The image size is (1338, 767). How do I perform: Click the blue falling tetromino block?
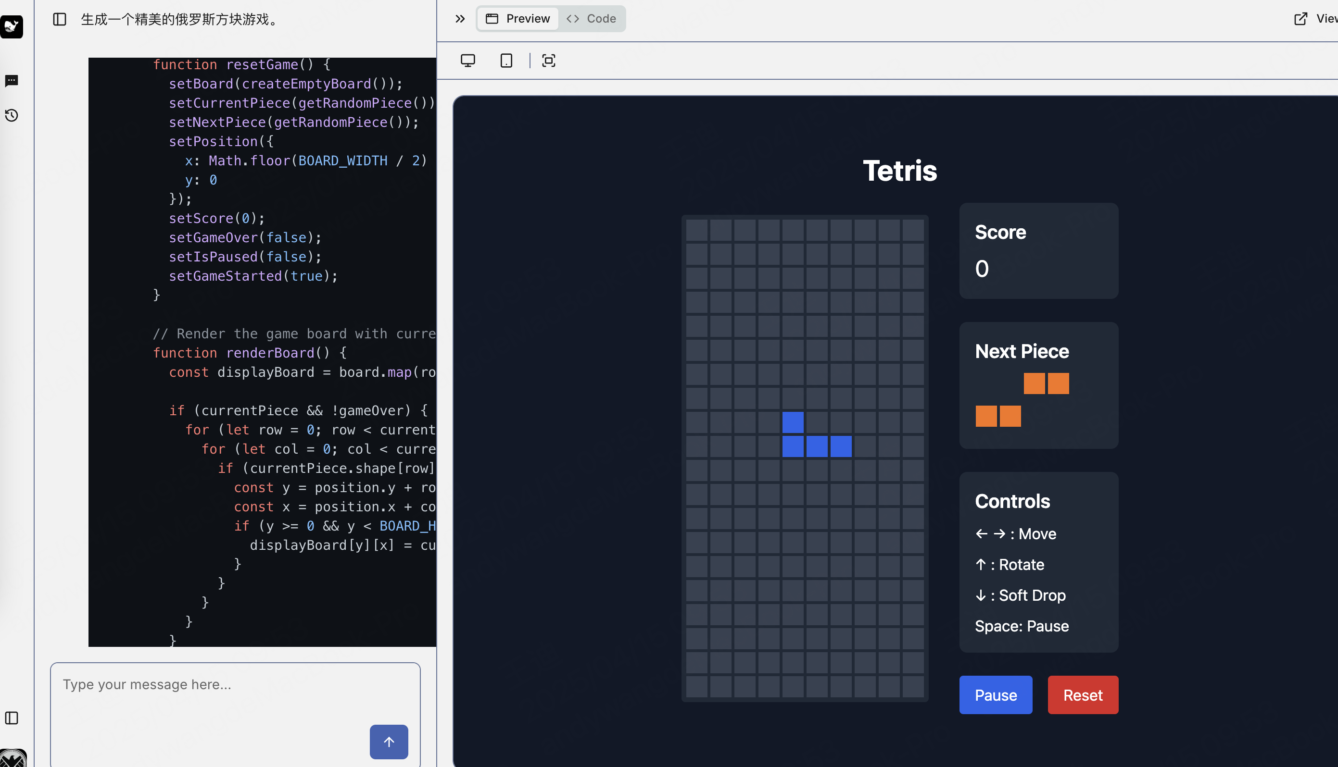click(817, 446)
